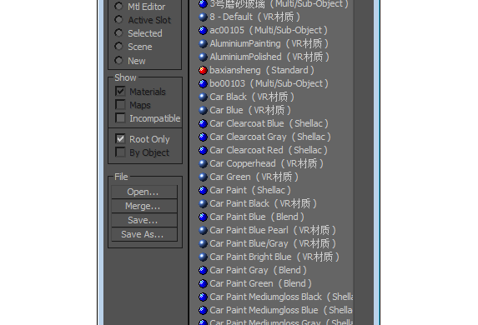Select the Scene radio button
478x325 pixels.
coord(118,47)
